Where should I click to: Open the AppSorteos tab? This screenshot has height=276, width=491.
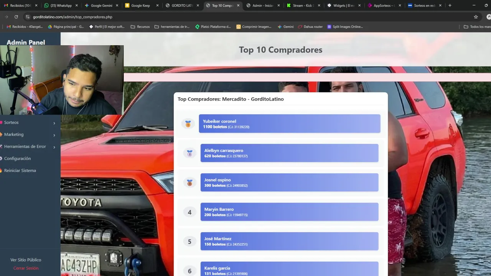(384, 5)
